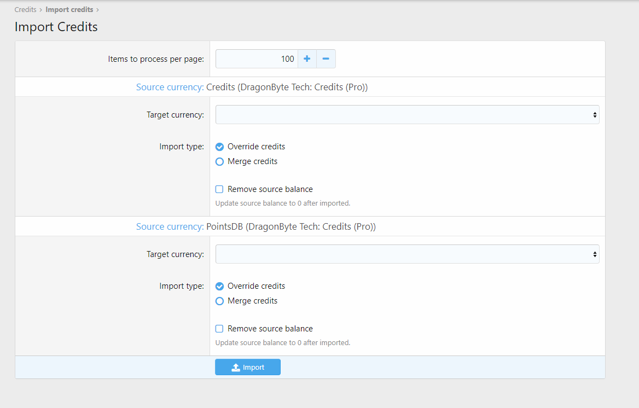Open Target currency dropdown for Credits source
The height and width of the screenshot is (408, 639).
pyautogui.click(x=407, y=115)
